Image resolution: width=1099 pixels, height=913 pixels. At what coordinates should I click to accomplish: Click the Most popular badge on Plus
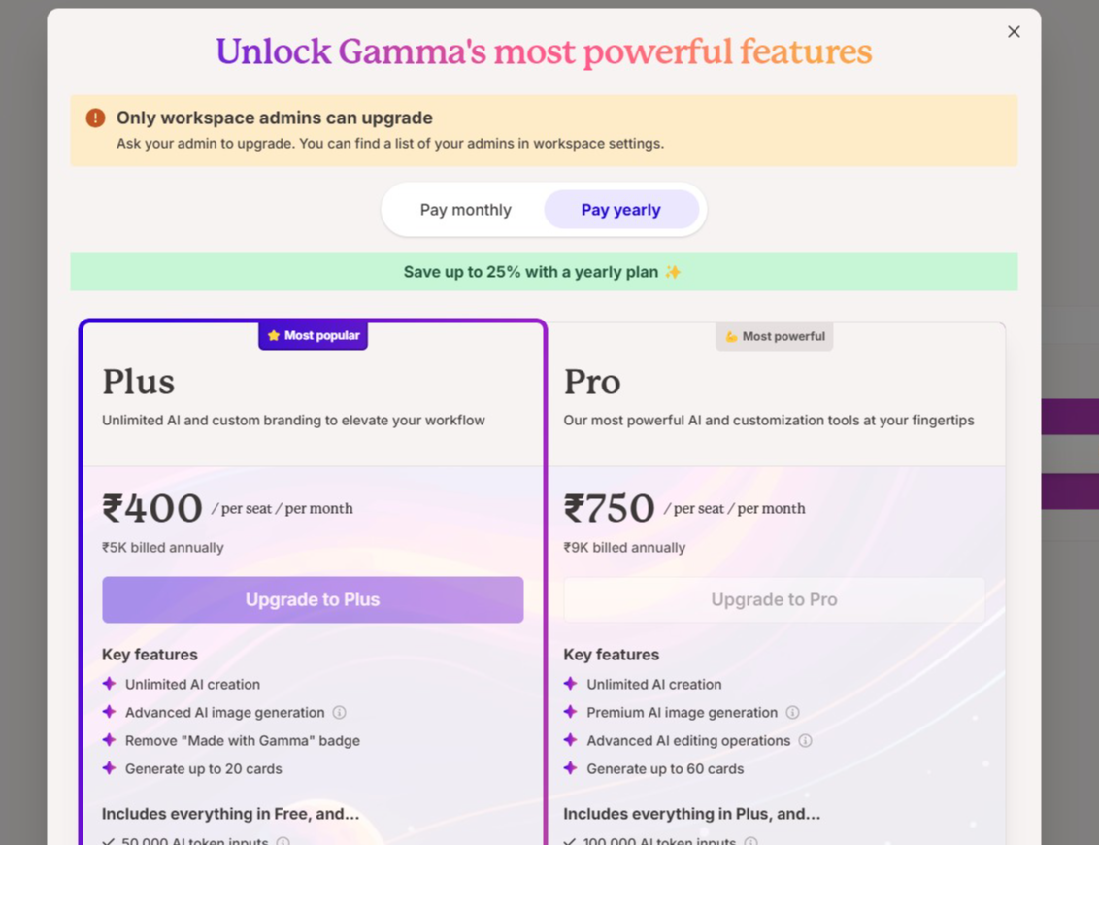(x=313, y=336)
